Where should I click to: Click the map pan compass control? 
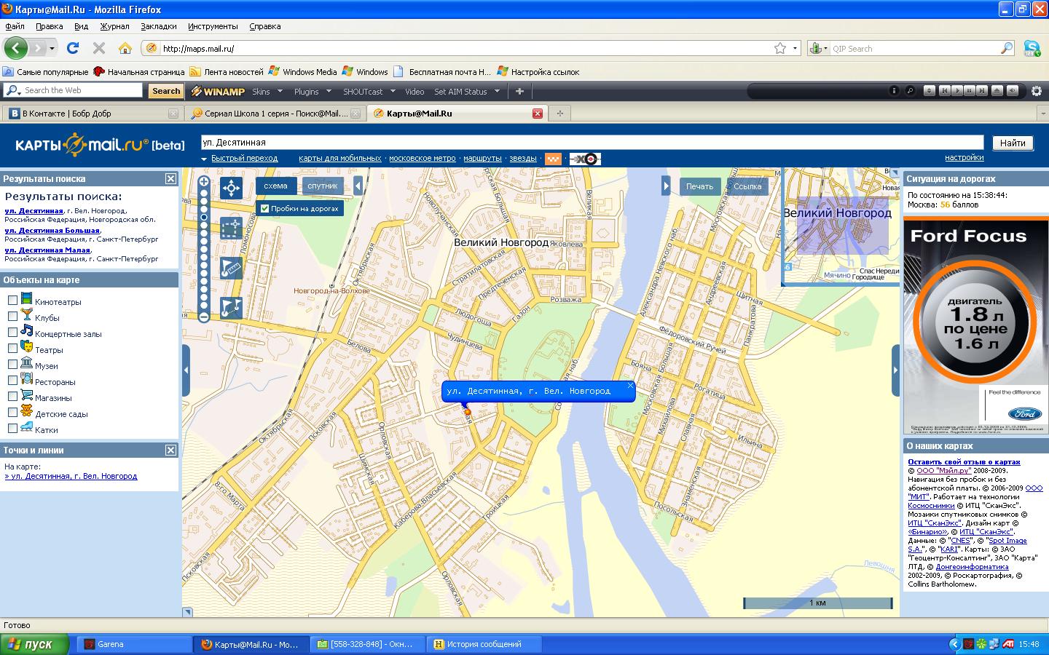tap(231, 188)
